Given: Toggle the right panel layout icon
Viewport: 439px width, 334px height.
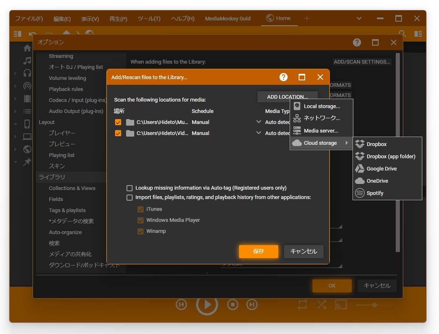Looking at the screenshot, I should [x=418, y=34].
